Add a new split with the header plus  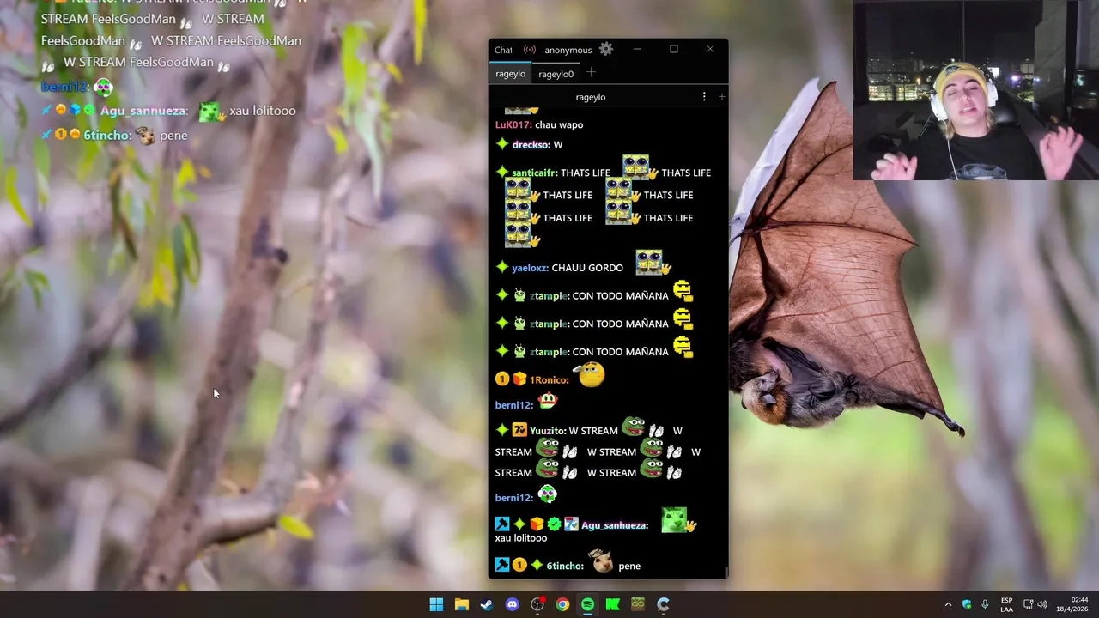point(721,97)
